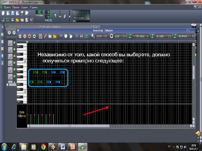
Task: Change playback stop behaviour icon
Action: (86, 36)
